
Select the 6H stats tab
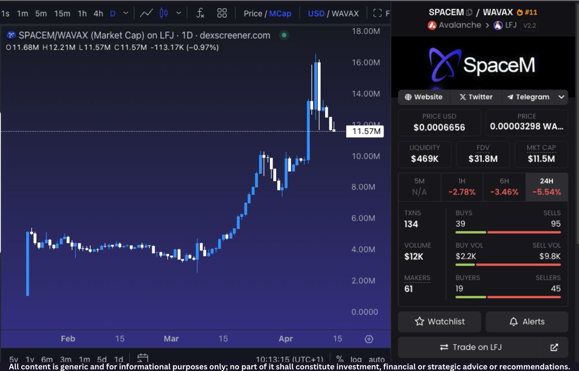point(504,187)
